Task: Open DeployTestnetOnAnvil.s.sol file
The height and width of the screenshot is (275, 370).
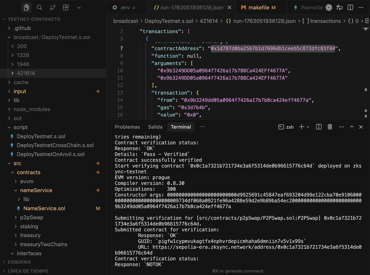Action: [x=53, y=154]
